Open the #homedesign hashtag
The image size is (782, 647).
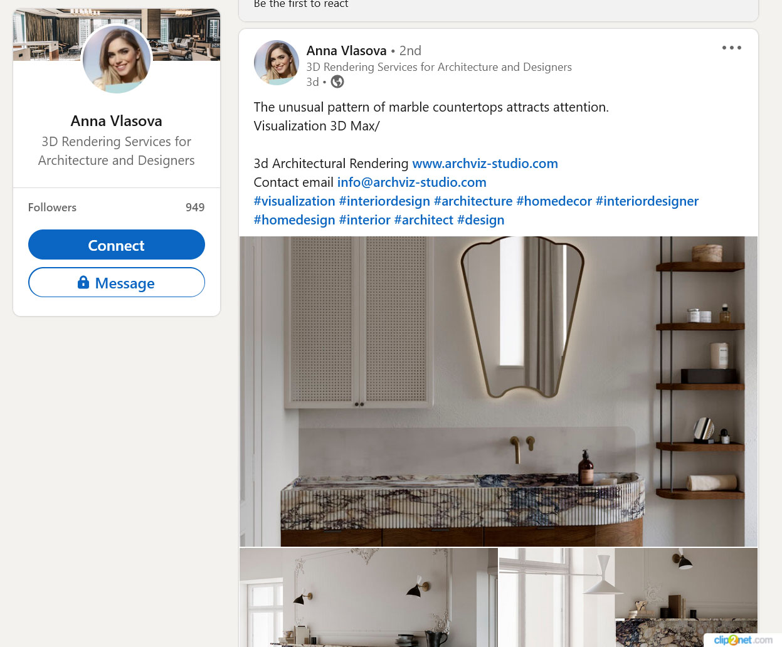coord(294,220)
